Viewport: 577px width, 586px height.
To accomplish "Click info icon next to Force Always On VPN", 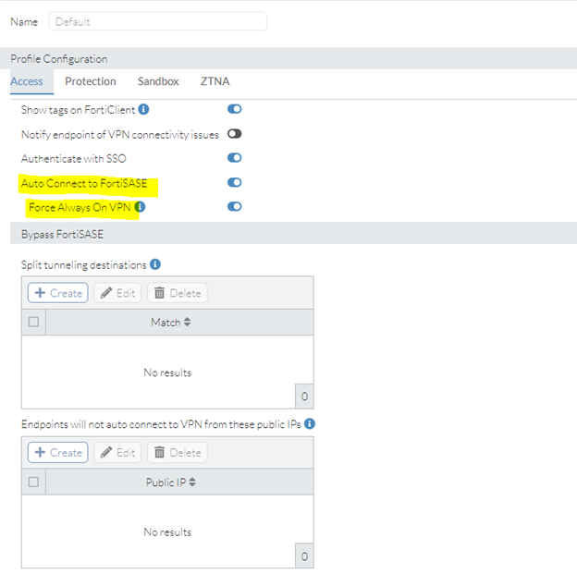I will click(140, 207).
